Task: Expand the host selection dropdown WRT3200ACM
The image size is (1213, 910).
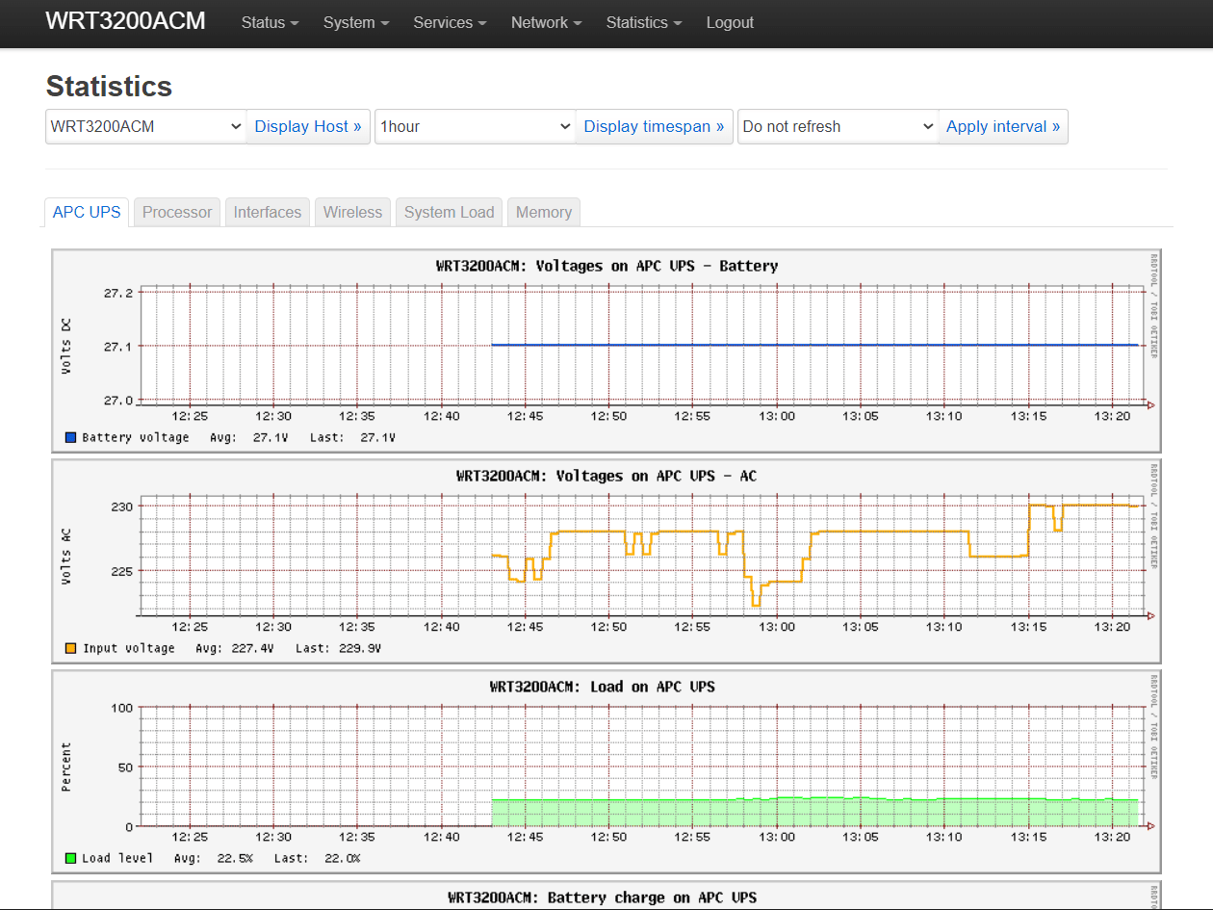Action: (x=145, y=126)
